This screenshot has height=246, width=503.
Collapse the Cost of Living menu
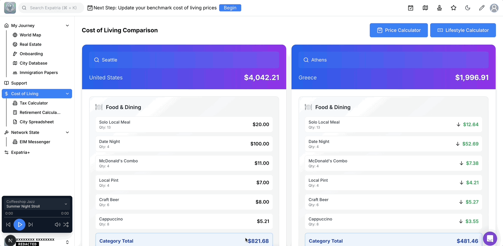[67, 94]
